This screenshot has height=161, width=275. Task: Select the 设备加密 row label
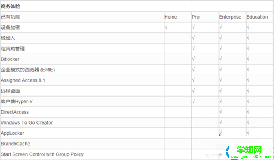[11, 28]
